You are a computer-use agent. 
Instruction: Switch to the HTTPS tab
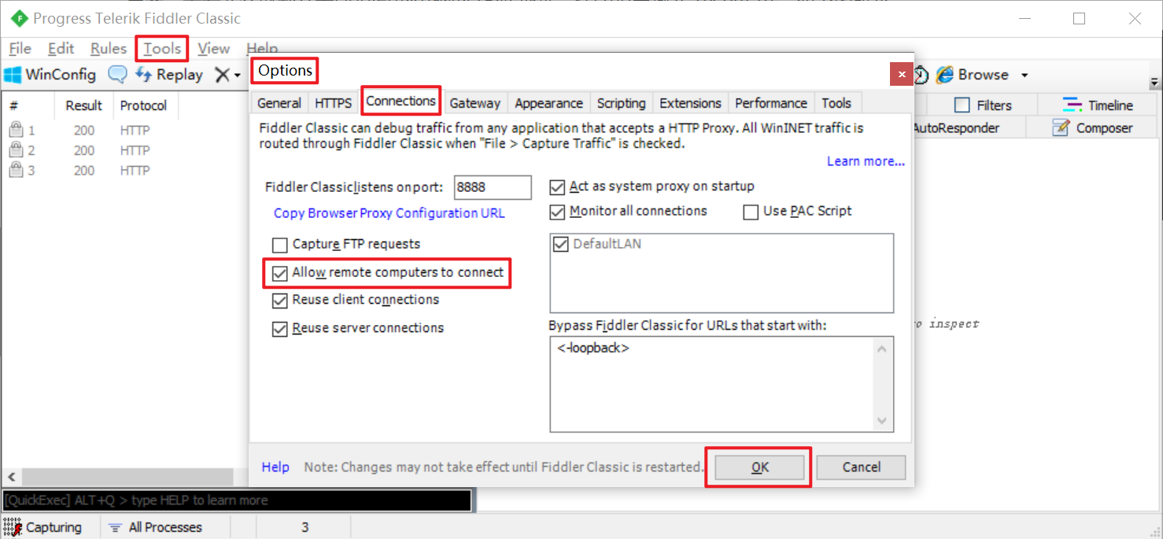(x=334, y=103)
